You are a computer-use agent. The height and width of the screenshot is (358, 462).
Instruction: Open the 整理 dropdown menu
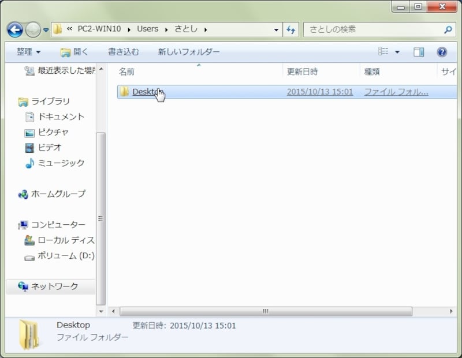(x=28, y=52)
